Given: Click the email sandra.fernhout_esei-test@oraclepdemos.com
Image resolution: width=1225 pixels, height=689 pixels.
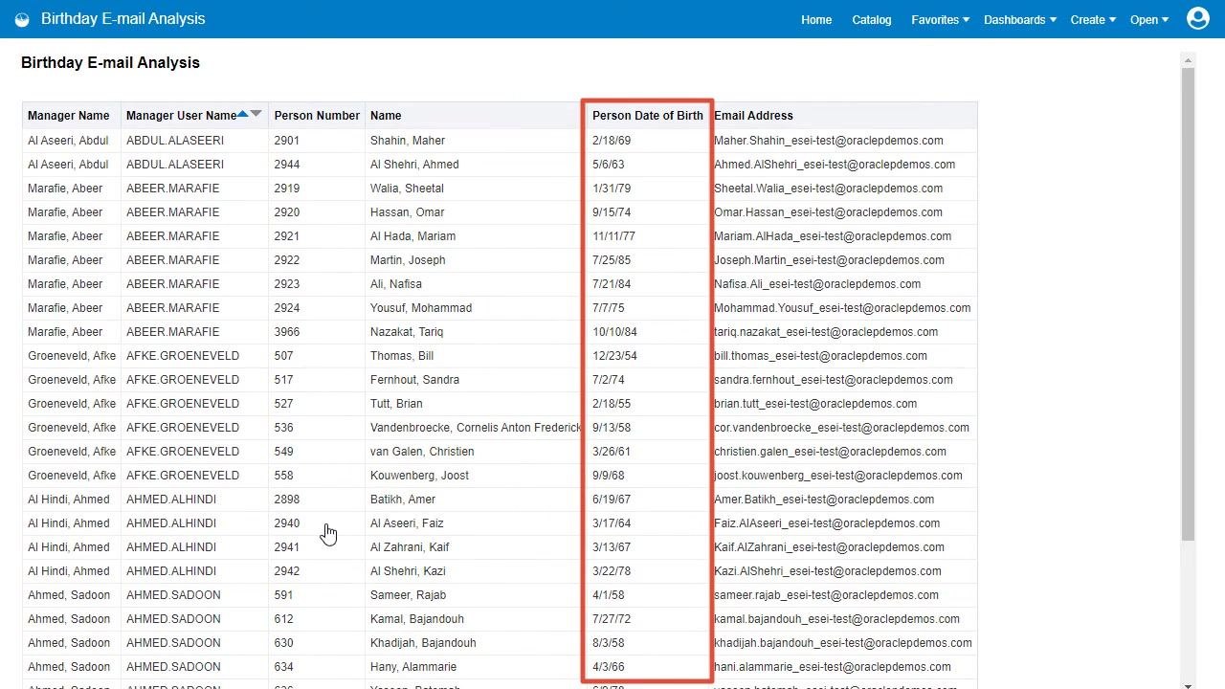Looking at the screenshot, I should pos(834,380).
